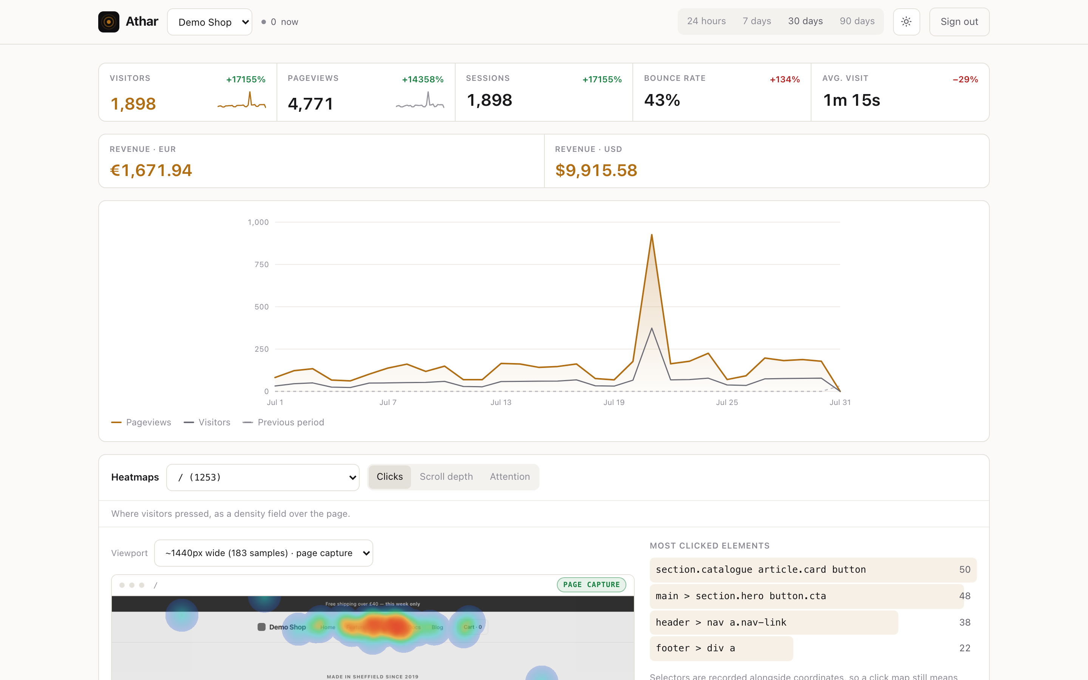Click the header > nav a.nav-link row

tap(813, 623)
